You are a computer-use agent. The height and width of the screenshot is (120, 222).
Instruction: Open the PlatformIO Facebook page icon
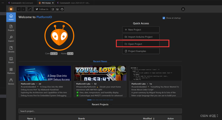click(x=53, y=9)
